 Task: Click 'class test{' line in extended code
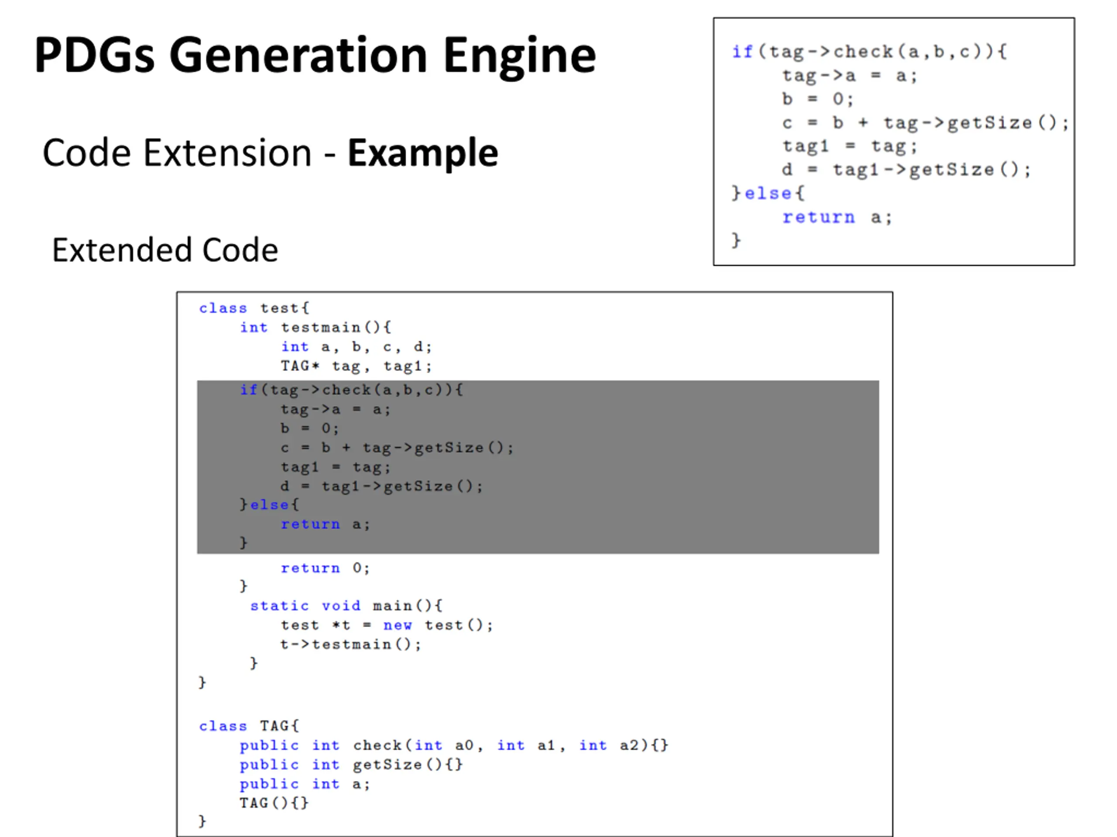pos(254,308)
